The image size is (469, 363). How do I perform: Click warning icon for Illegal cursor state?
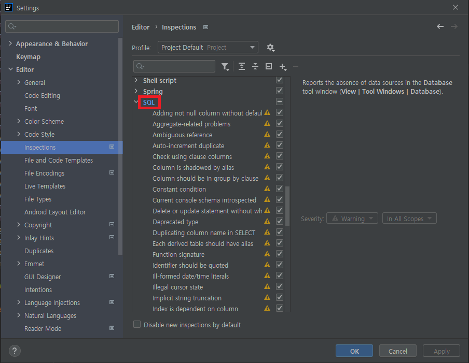[x=267, y=286]
